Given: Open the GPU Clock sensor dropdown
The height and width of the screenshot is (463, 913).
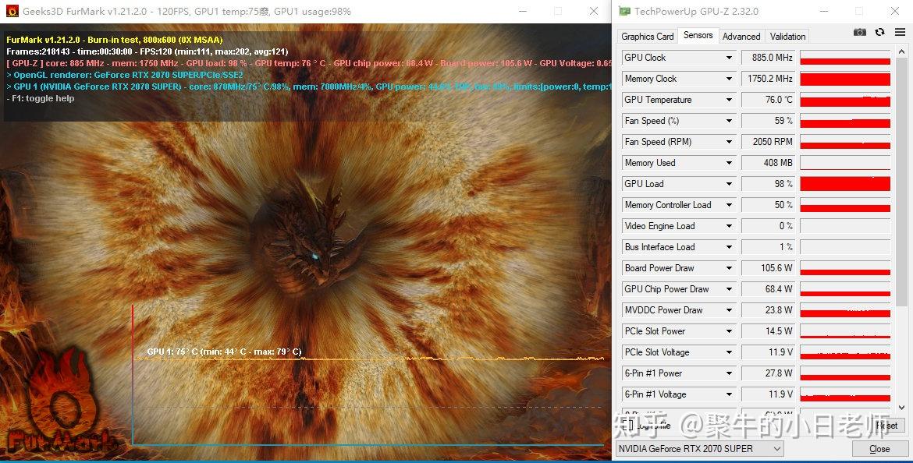Looking at the screenshot, I should [x=729, y=58].
